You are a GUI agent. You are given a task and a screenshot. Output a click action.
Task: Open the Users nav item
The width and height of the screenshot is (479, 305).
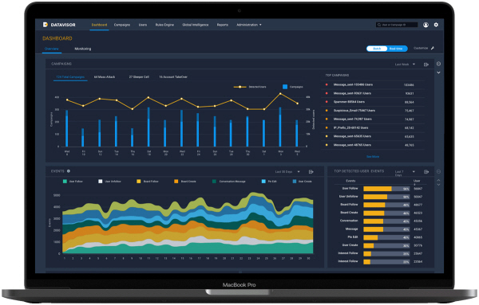[x=143, y=25]
